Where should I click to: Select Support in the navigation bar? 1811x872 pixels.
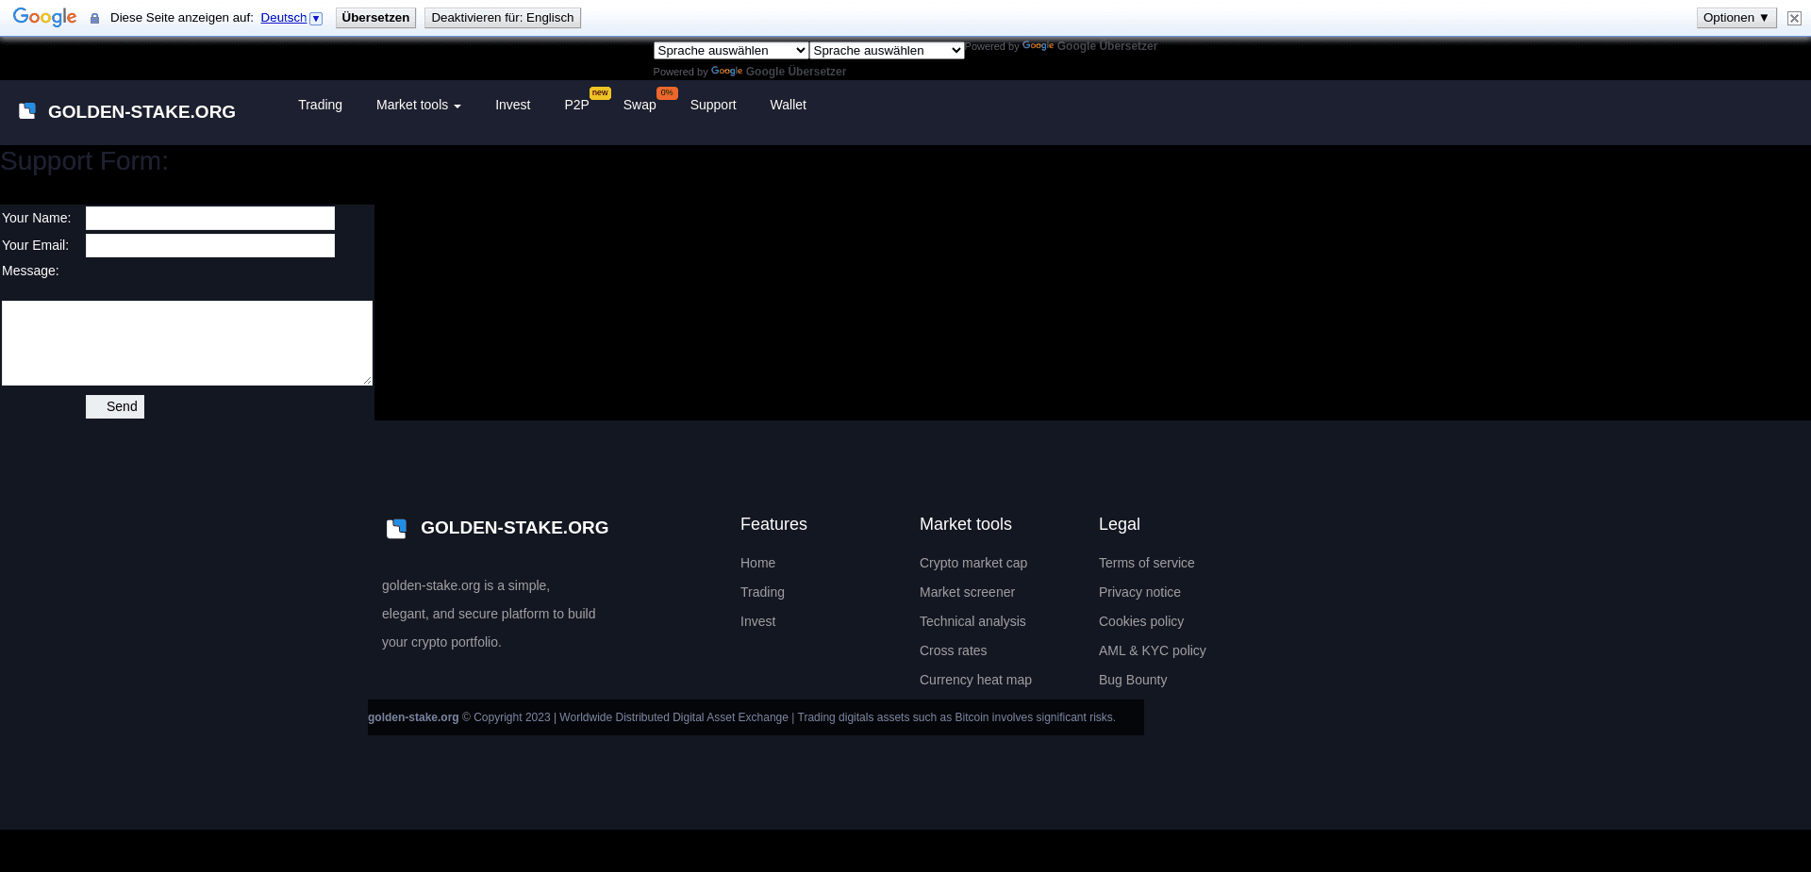712,105
